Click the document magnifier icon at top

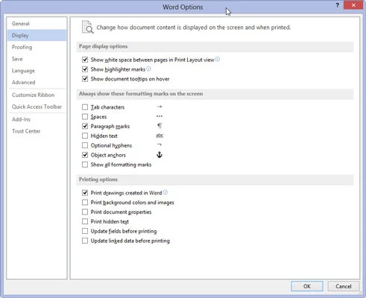pos(88,27)
